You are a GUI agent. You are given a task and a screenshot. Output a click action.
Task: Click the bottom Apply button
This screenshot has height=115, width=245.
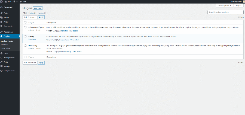(x=41, y=63)
